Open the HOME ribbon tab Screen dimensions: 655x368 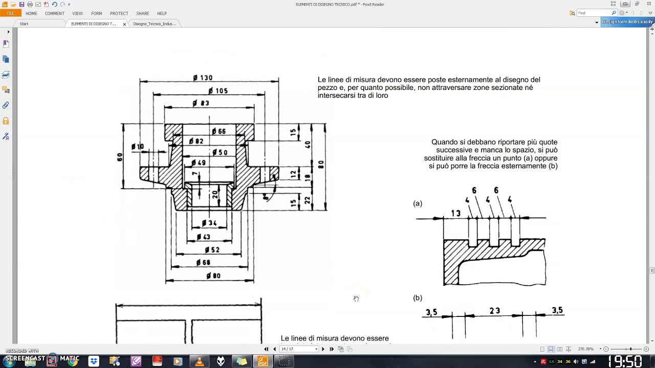click(x=31, y=13)
